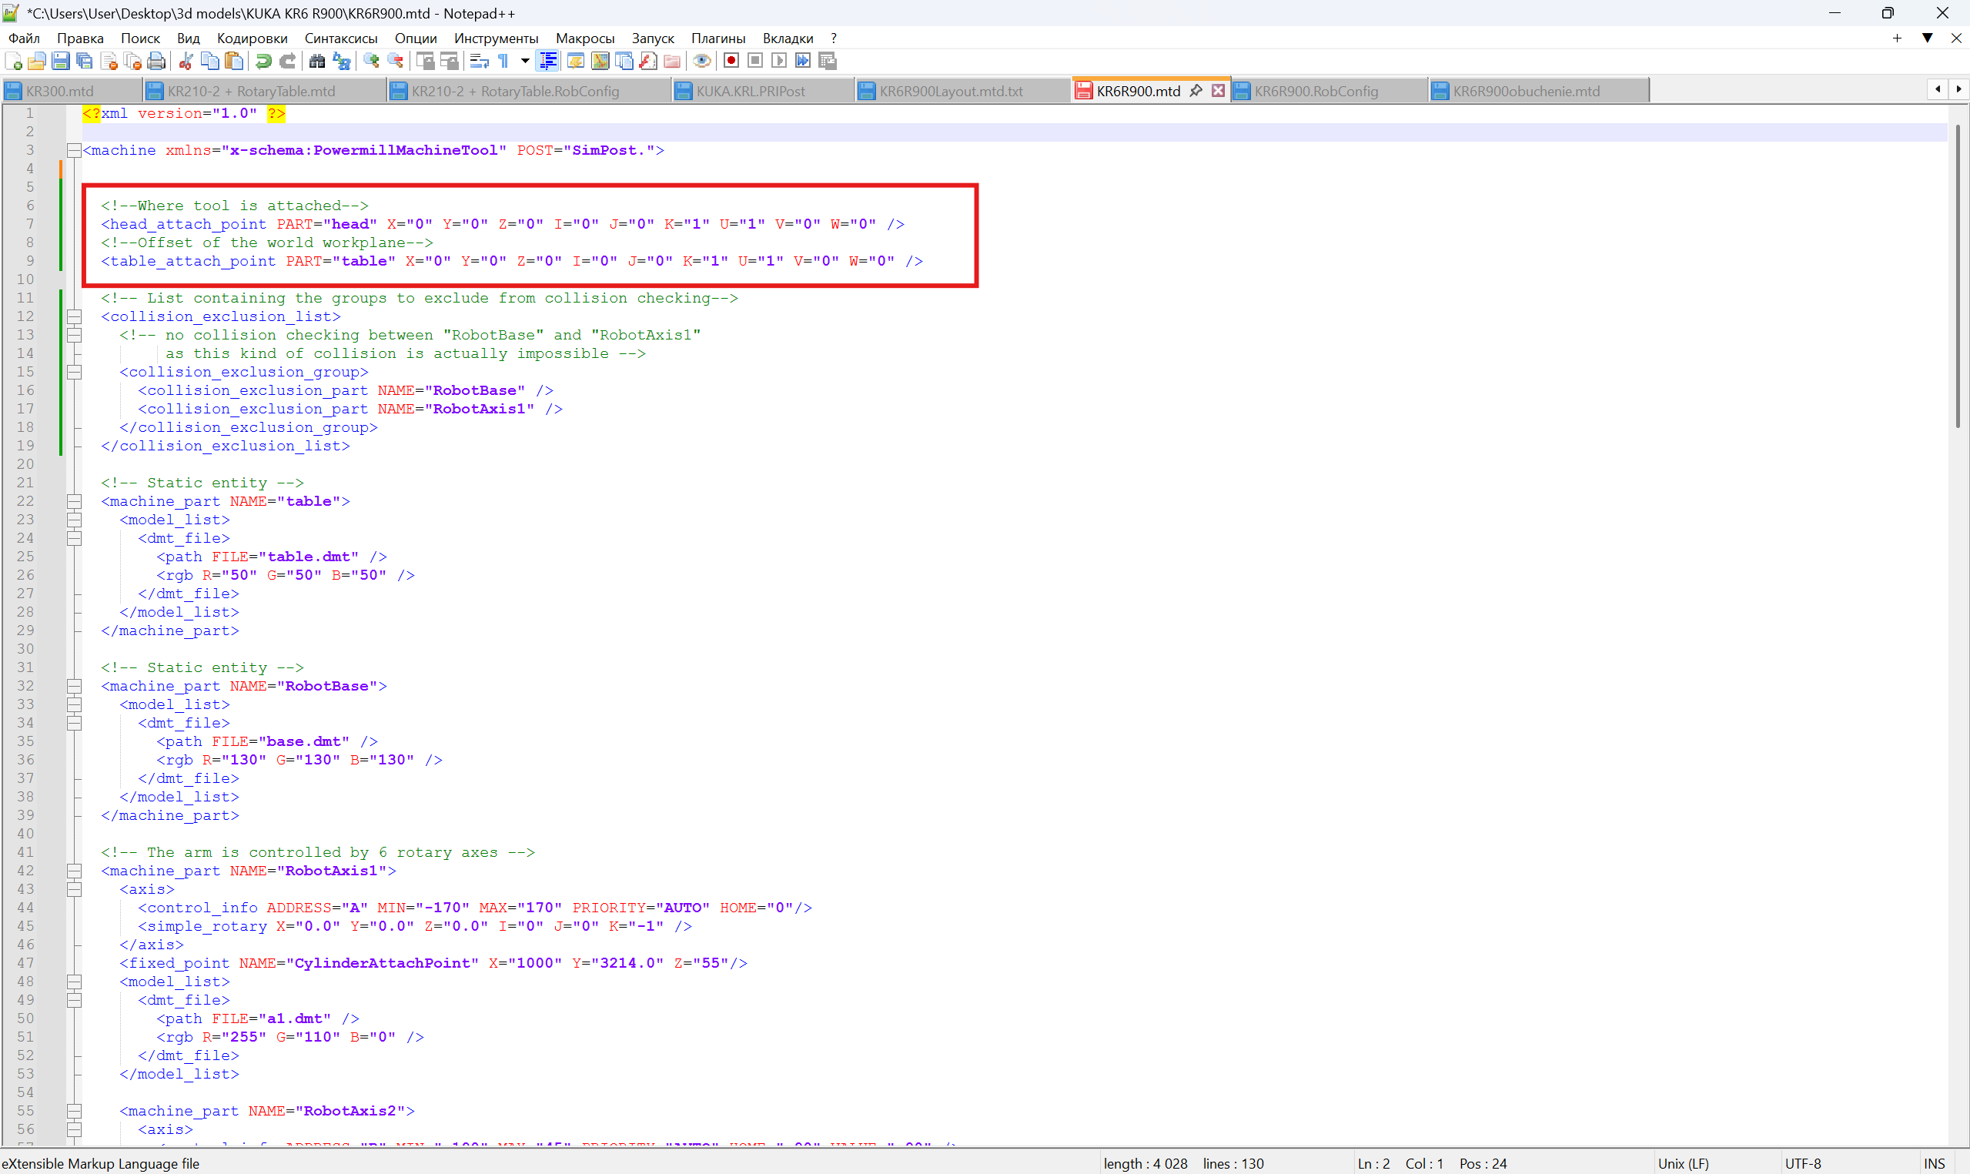Click the UTF-8 encoding status field
Viewport: 1970px width, 1174px height.
pyautogui.click(x=1803, y=1164)
